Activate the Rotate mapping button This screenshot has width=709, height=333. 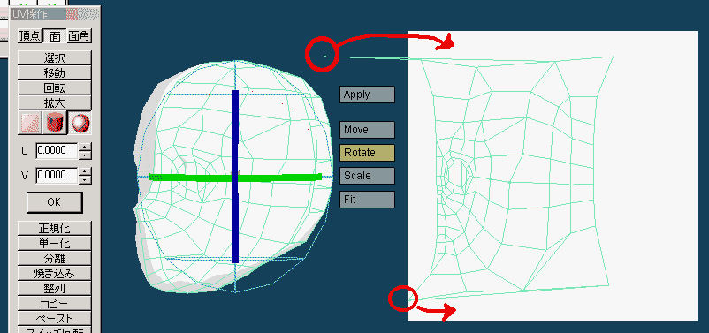tap(367, 153)
